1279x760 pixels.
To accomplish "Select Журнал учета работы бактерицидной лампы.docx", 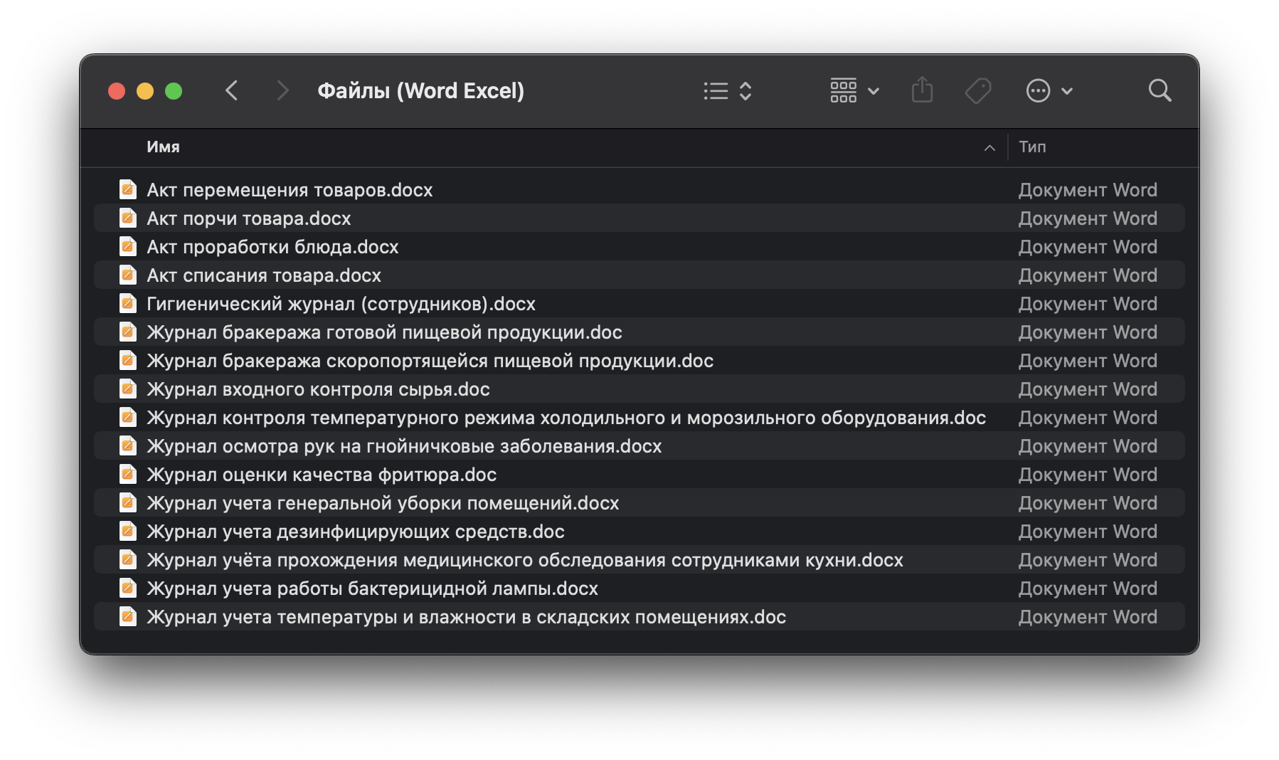I will coord(372,589).
